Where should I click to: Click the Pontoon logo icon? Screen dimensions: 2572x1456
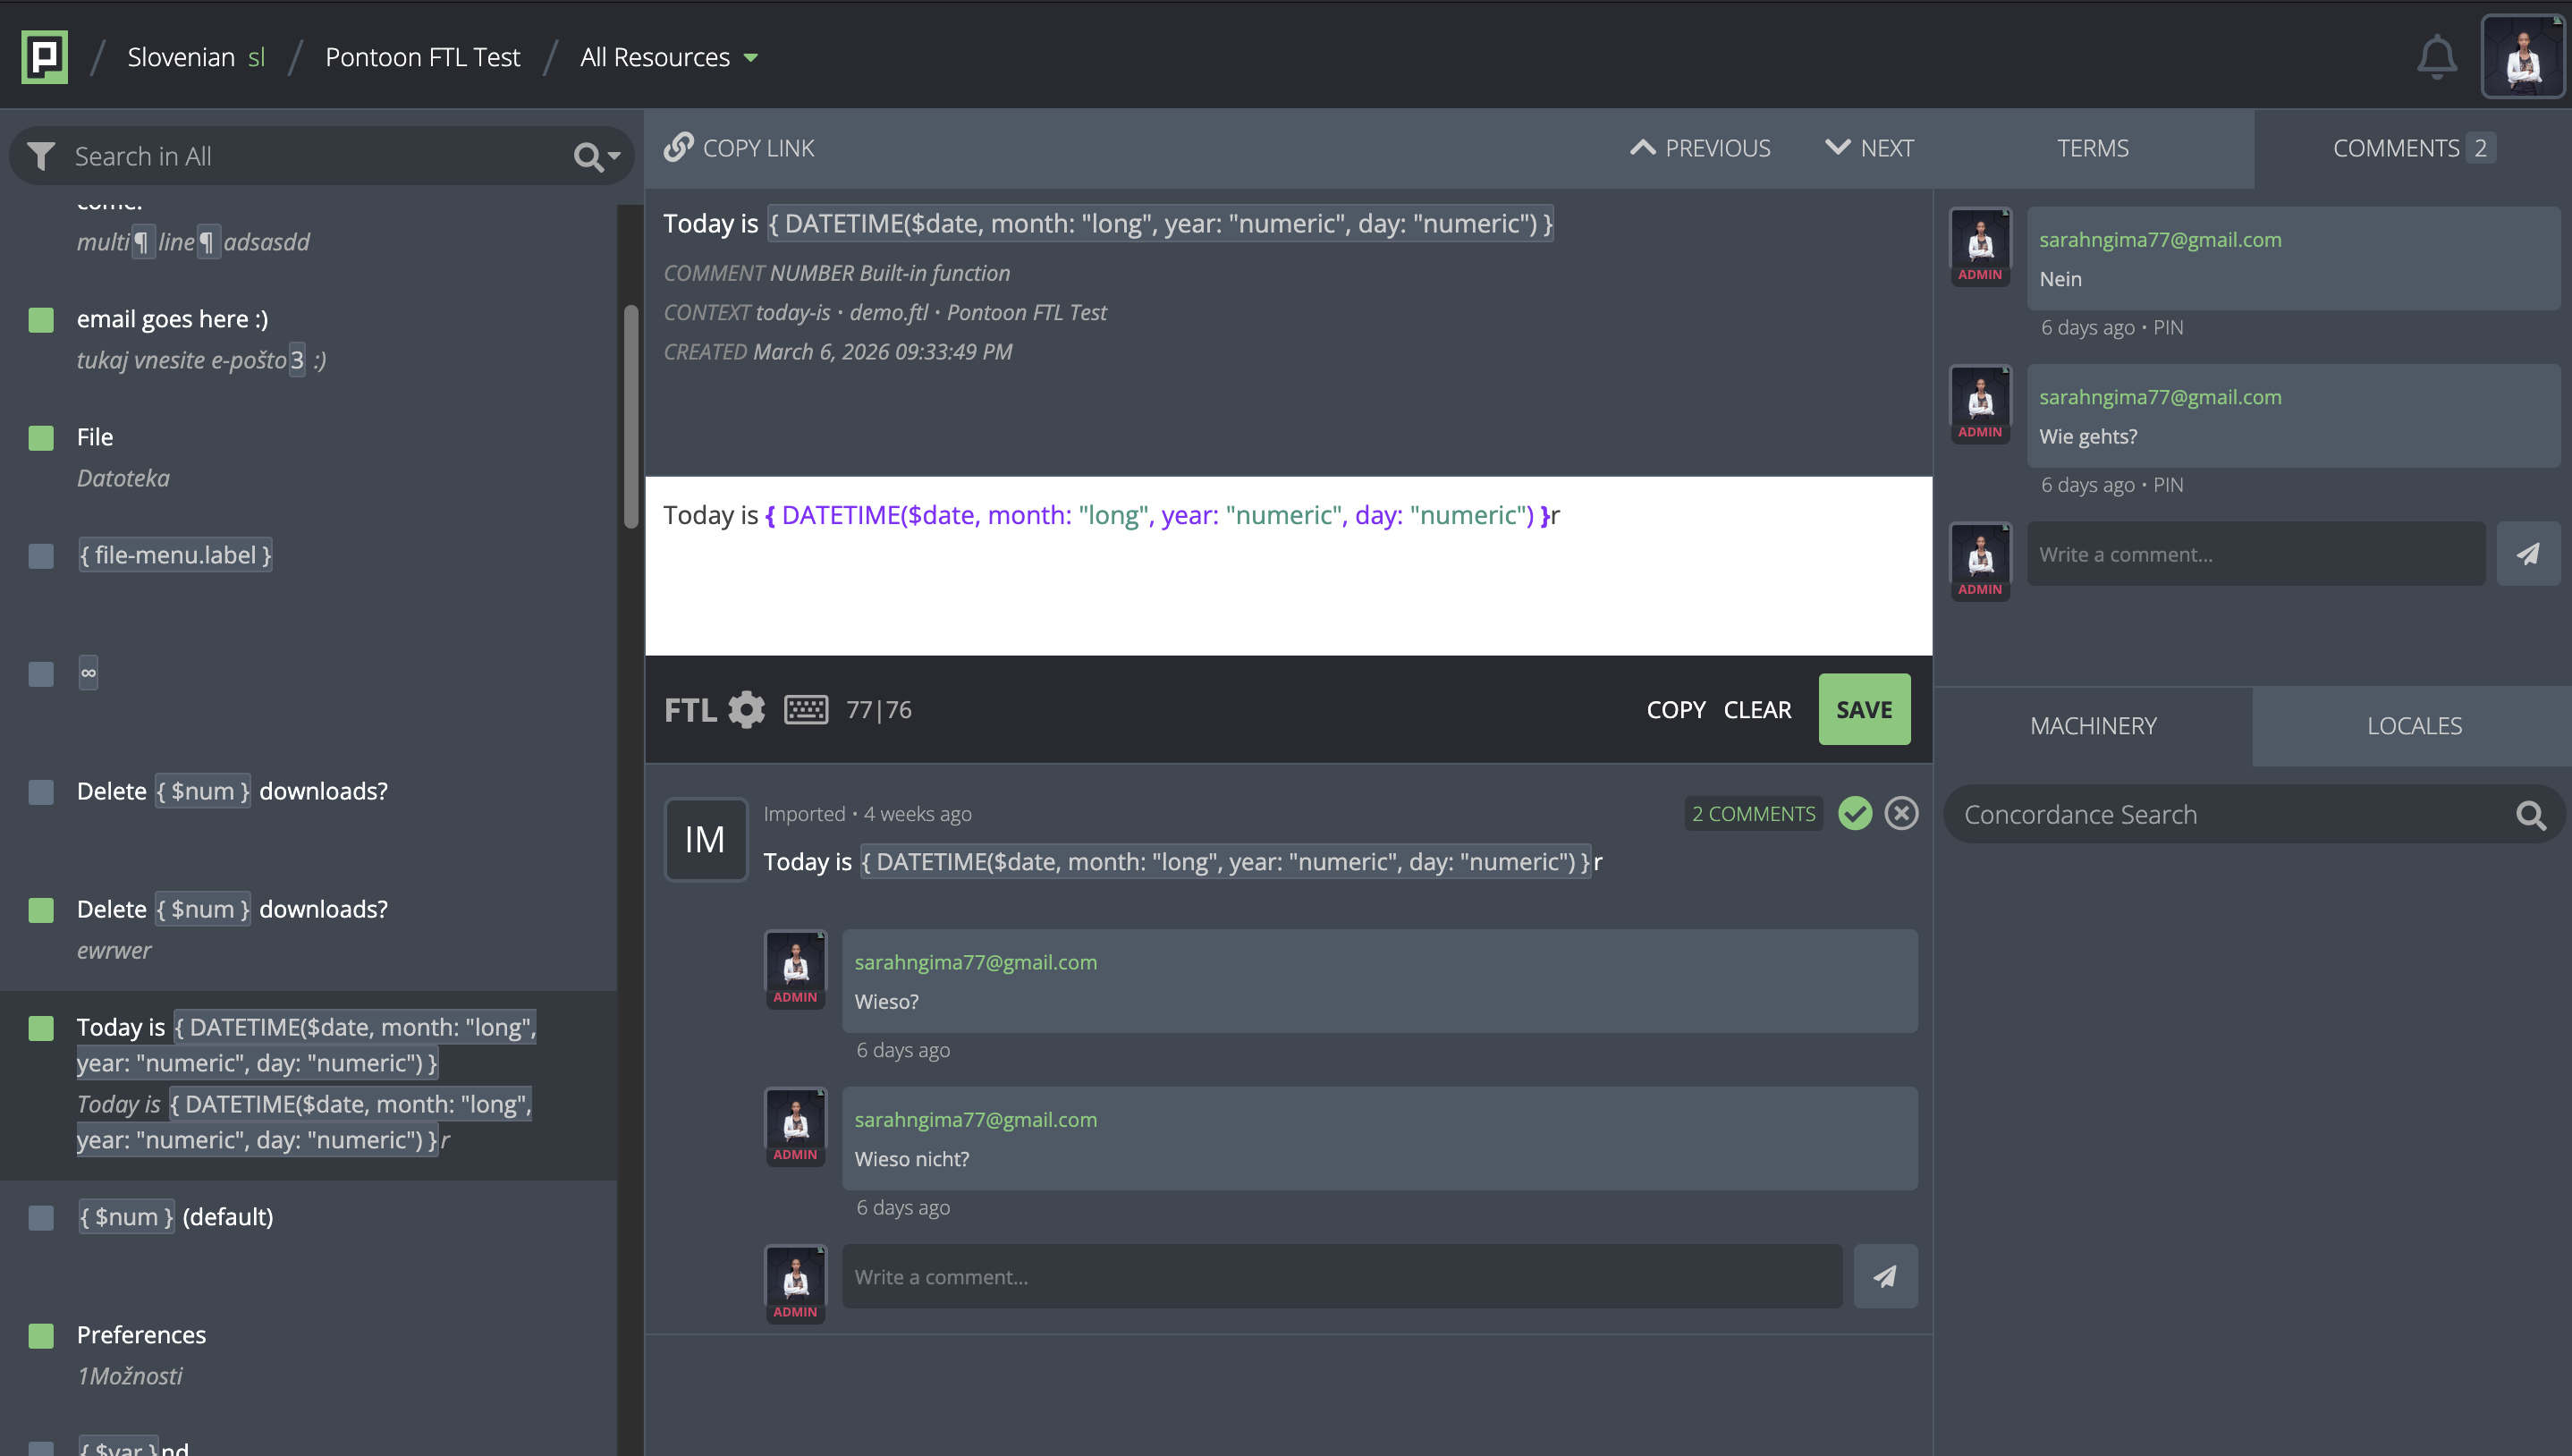[x=44, y=57]
